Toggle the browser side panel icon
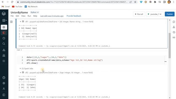 [x=164, y=2]
